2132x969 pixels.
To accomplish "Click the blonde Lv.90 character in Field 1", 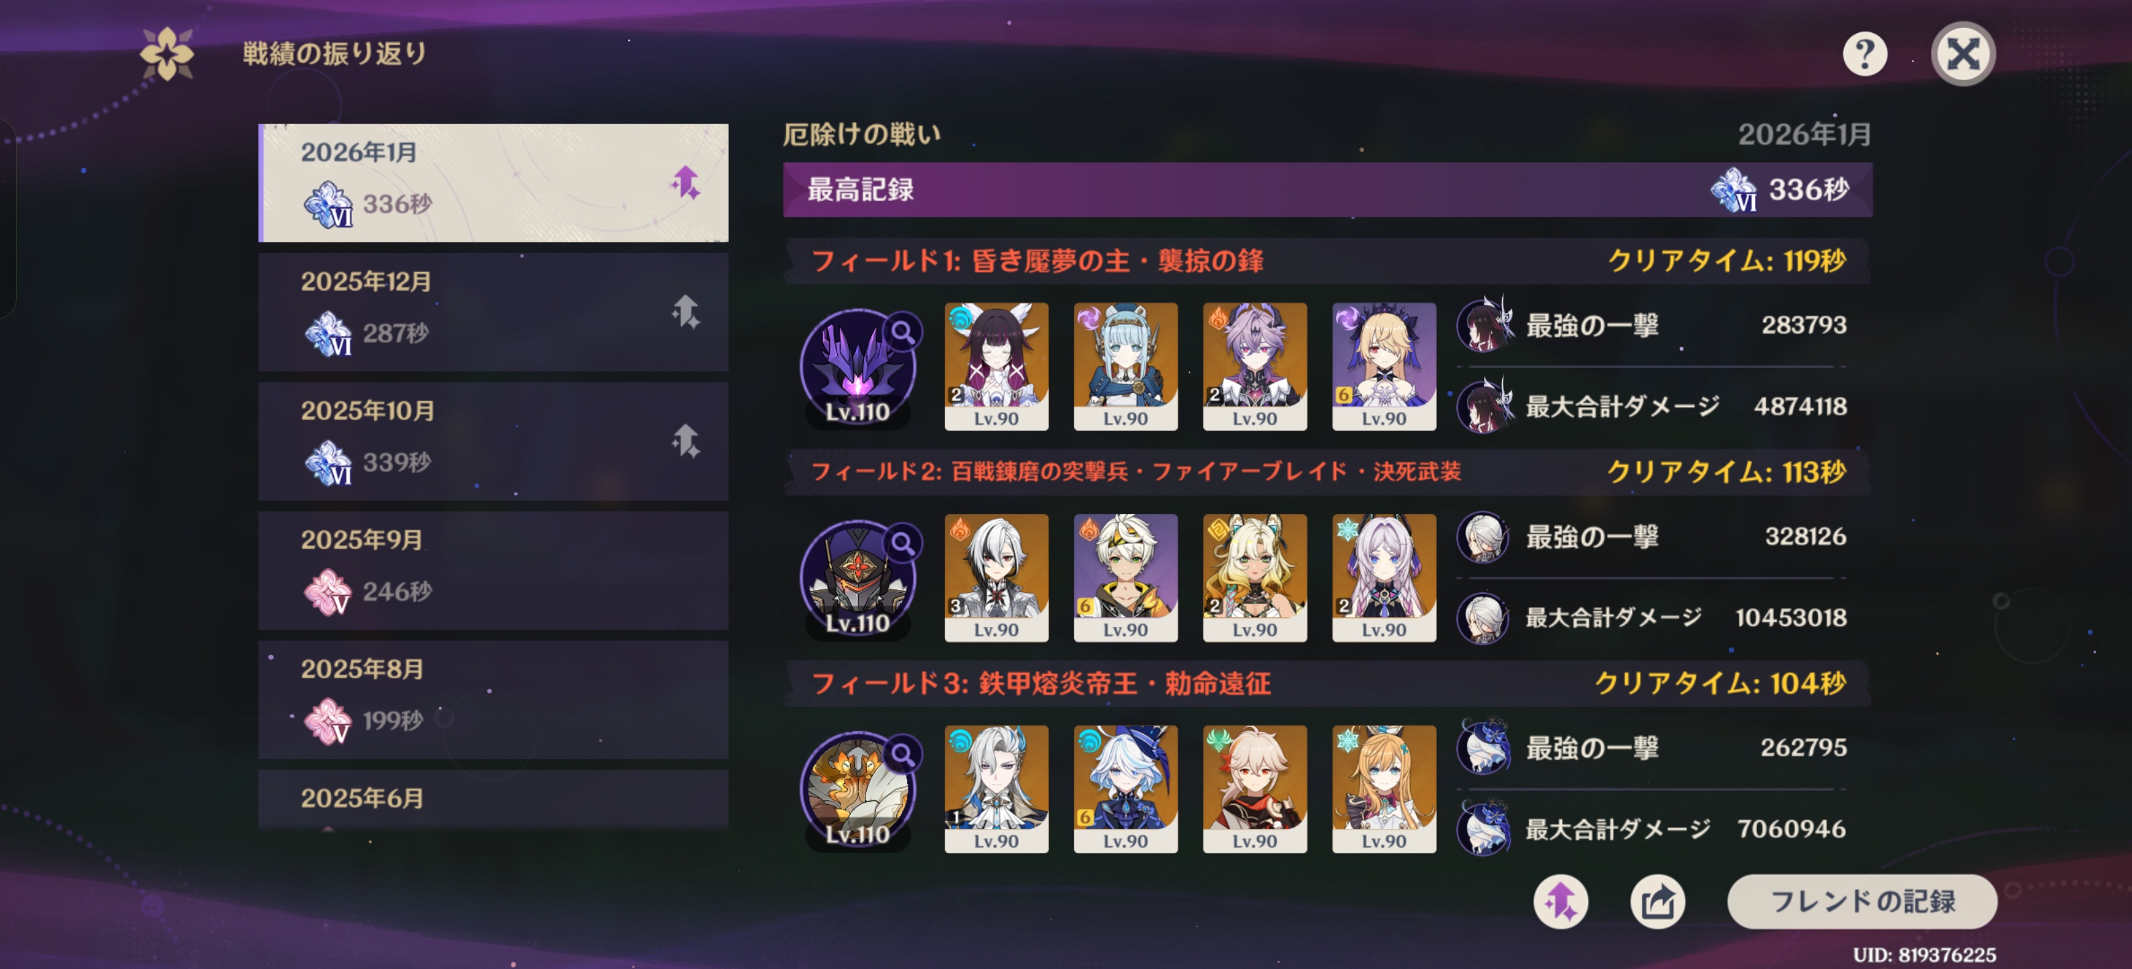I will coord(1384,367).
